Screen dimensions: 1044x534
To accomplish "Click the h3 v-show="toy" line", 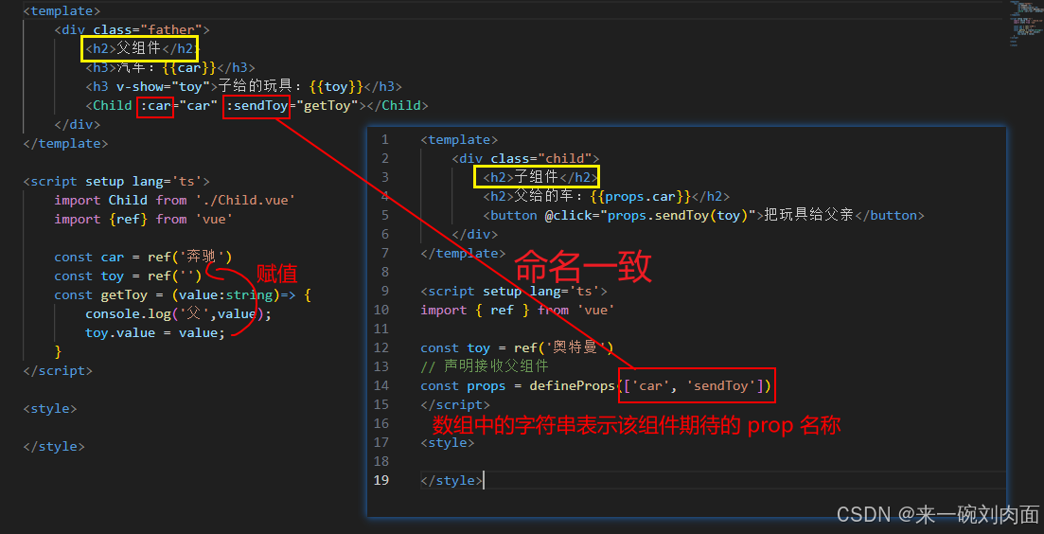I will click(x=243, y=86).
